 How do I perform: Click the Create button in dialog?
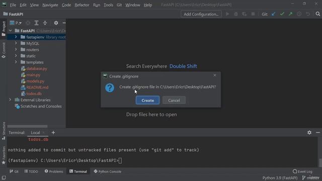[x=147, y=101]
